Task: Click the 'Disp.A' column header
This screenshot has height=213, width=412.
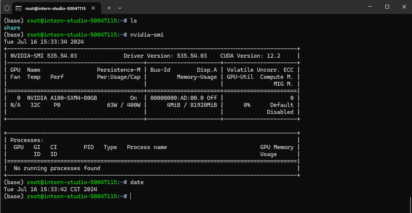Action: [207, 70]
